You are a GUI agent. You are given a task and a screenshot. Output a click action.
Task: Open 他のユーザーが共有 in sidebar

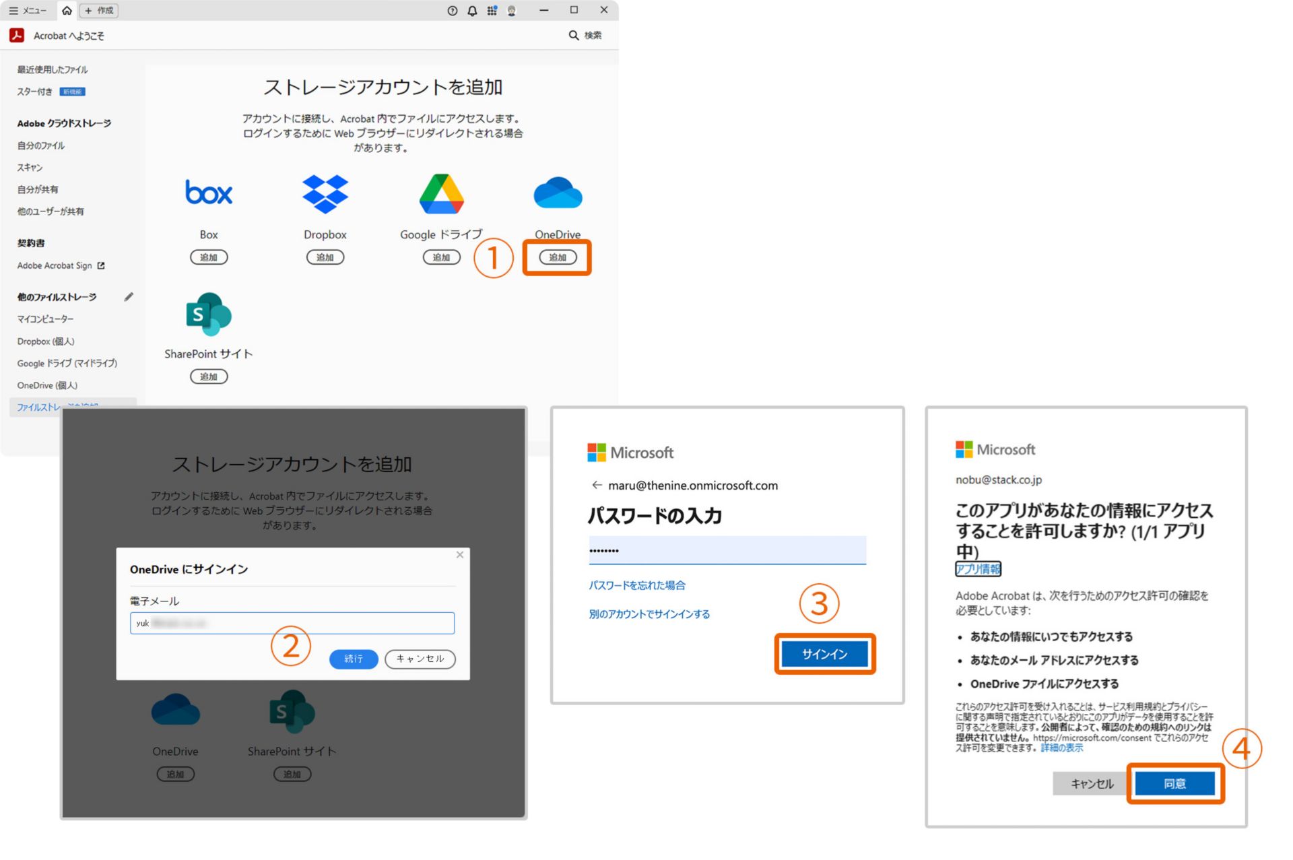[x=51, y=211]
